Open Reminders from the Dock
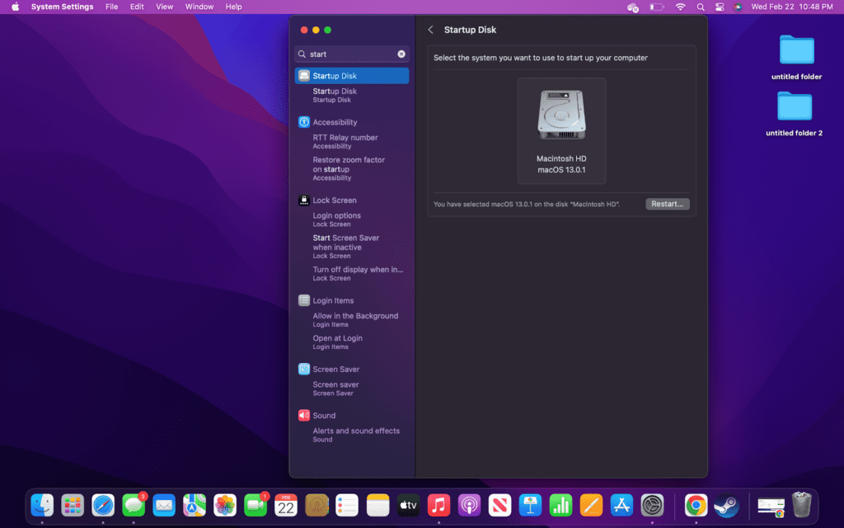 [x=347, y=506]
